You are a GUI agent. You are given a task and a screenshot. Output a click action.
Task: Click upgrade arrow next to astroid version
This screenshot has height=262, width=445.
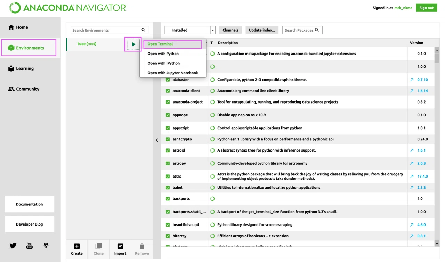pyautogui.click(x=412, y=150)
